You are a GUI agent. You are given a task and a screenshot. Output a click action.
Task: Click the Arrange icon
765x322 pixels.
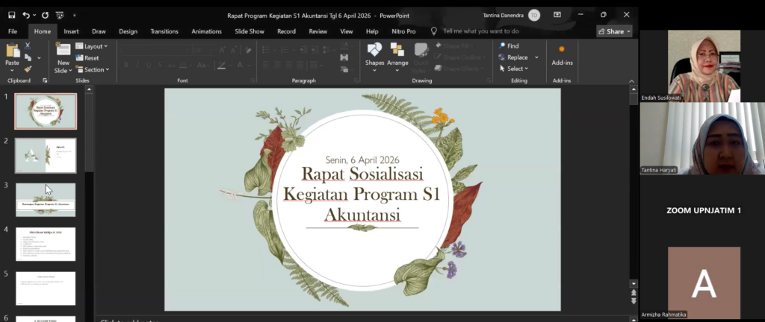click(397, 50)
